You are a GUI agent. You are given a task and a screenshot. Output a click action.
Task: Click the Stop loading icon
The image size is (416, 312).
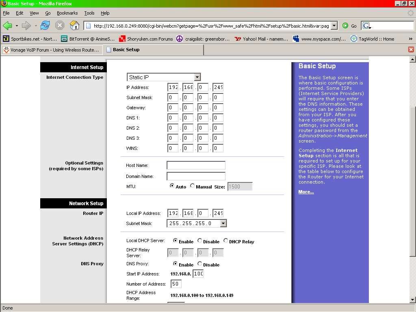[x=60, y=26]
